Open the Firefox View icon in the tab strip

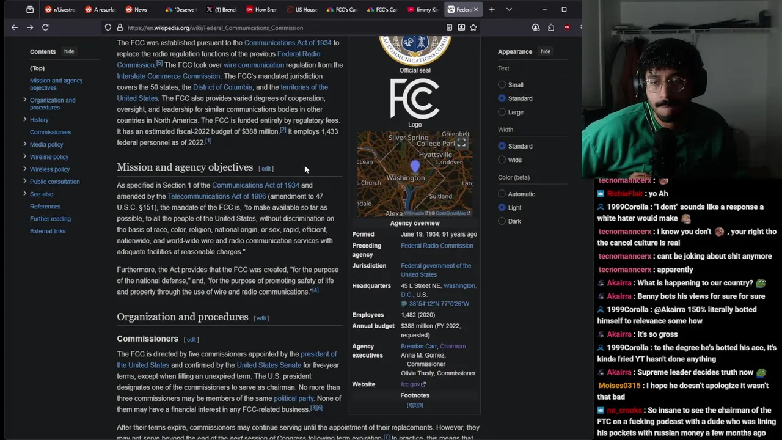[x=30, y=10]
